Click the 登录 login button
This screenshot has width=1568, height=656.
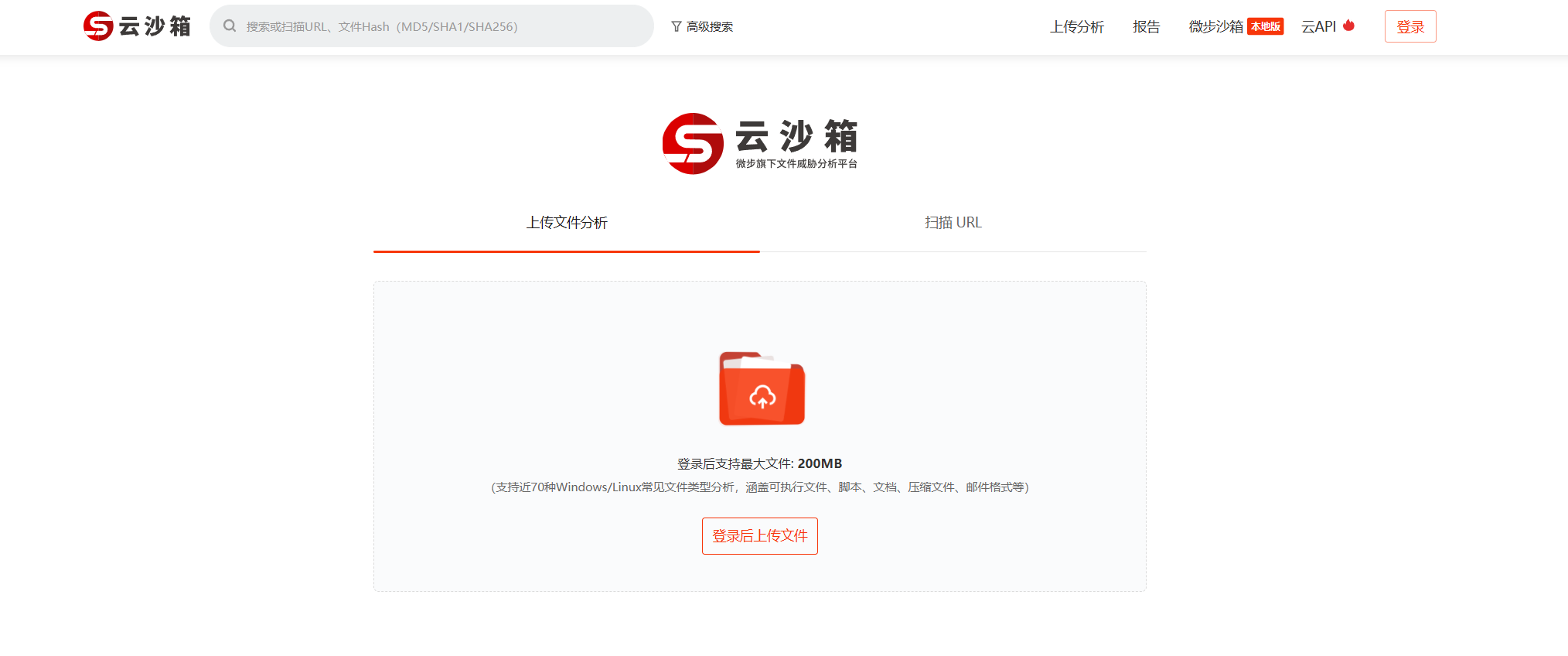click(x=1410, y=26)
